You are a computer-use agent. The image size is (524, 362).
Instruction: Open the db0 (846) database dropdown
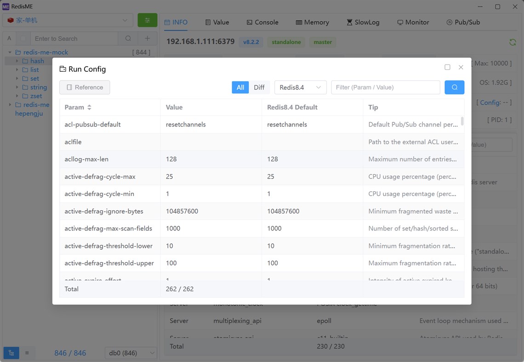131,353
